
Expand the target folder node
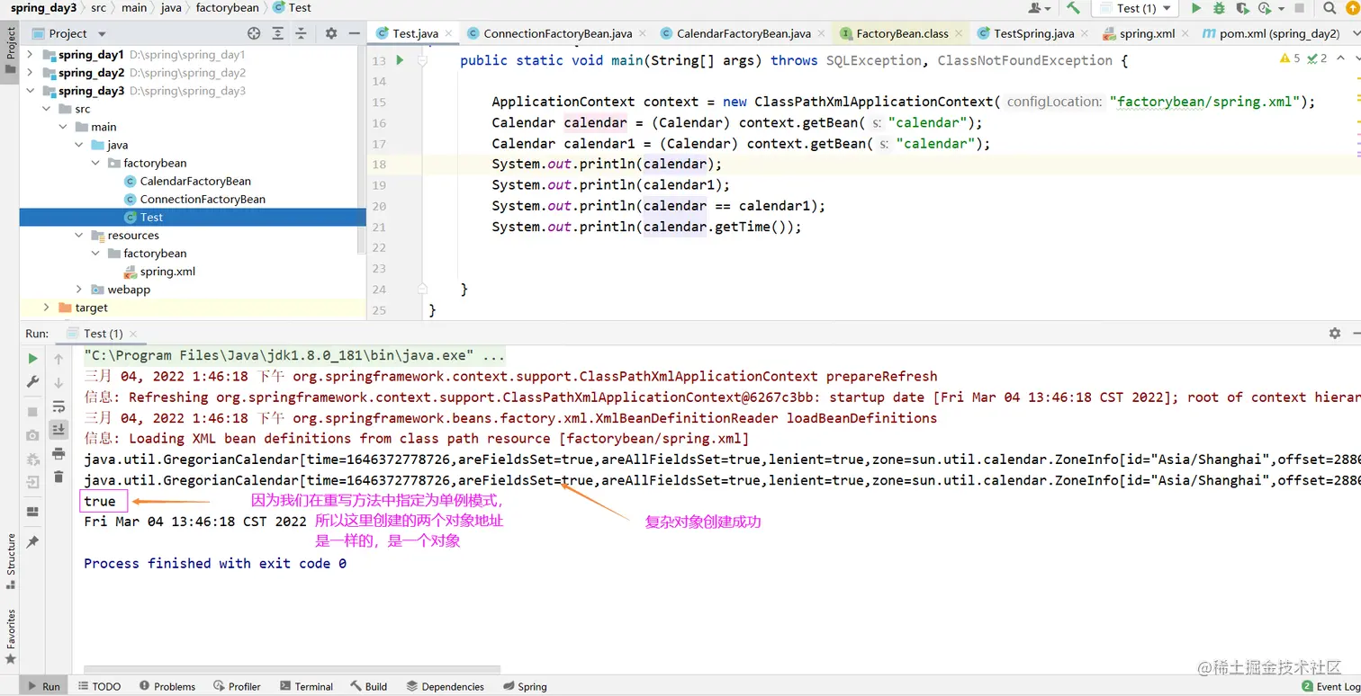[47, 308]
